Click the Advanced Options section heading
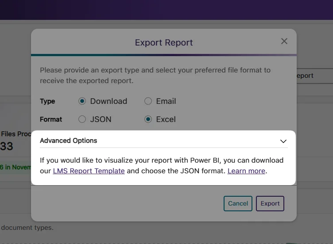The height and width of the screenshot is (244, 333). click(69, 141)
